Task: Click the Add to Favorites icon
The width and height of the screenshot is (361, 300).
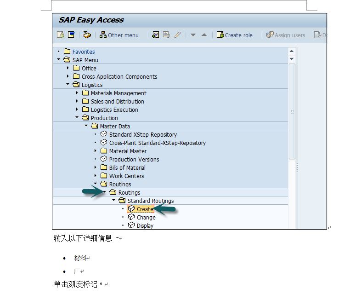Action: coord(156,35)
